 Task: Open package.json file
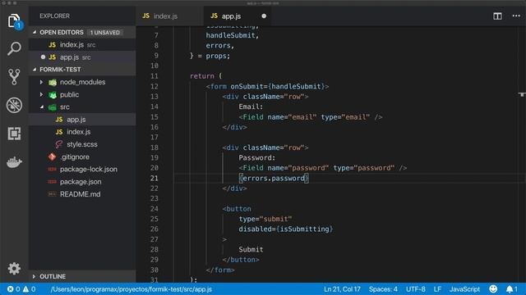82,182
